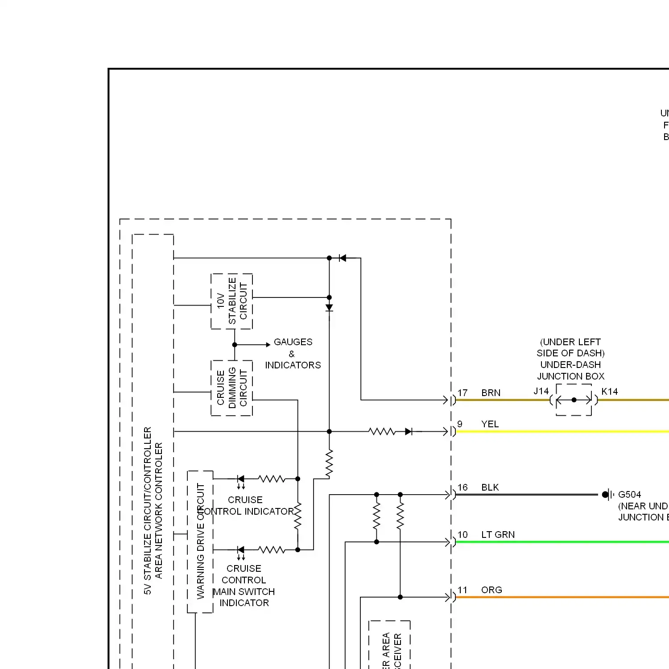Viewport: 669px width, 669px height.
Task: Click the BRN wire label at pin 17
Action: (x=491, y=393)
